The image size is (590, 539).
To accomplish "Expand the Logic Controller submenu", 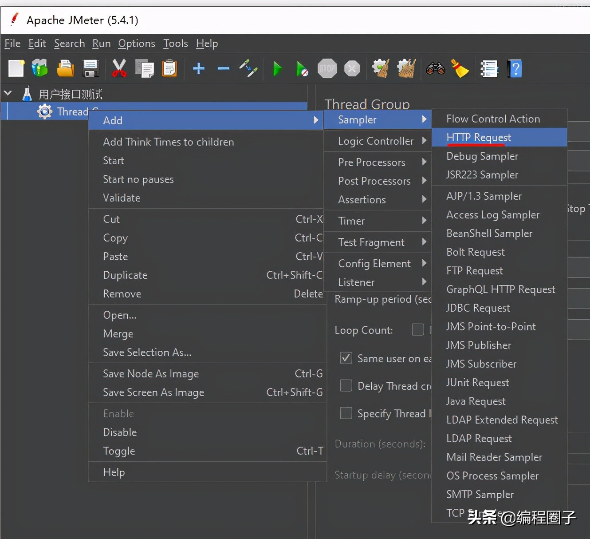I will [x=378, y=141].
